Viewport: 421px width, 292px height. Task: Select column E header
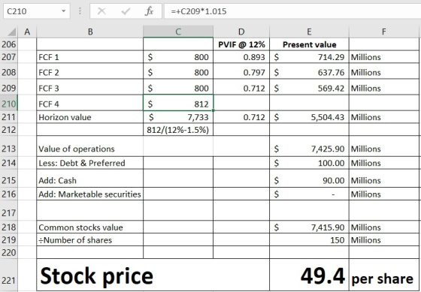tap(309, 32)
